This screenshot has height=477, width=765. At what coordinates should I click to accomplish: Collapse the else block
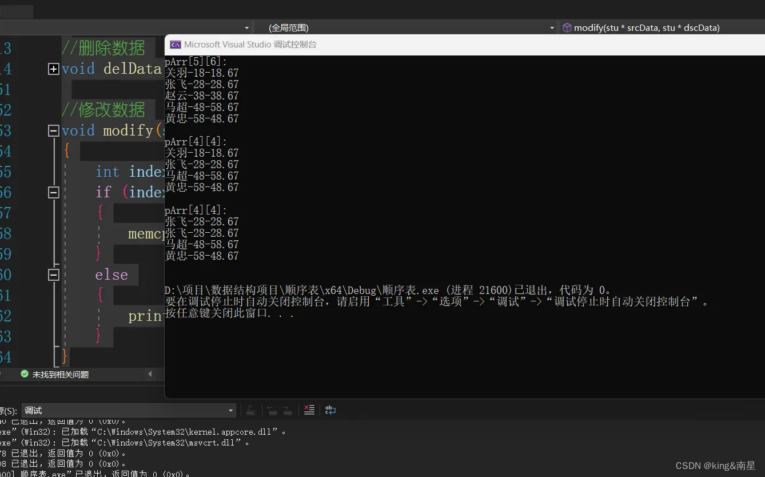53,275
